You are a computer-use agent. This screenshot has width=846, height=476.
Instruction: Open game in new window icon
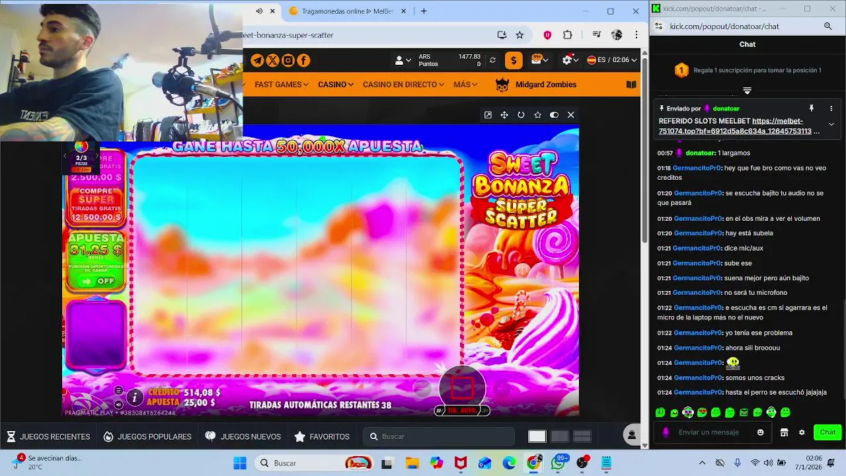click(488, 115)
